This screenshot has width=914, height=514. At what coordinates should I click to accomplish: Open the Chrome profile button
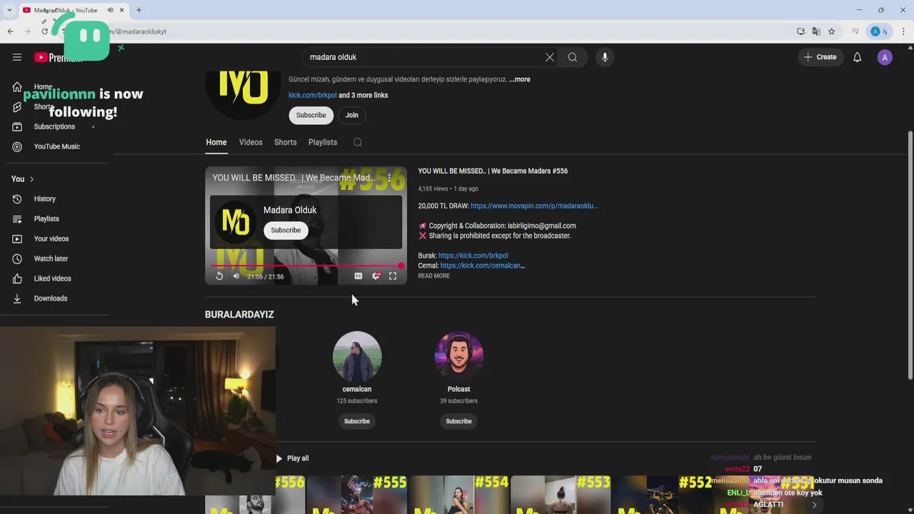click(x=878, y=31)
